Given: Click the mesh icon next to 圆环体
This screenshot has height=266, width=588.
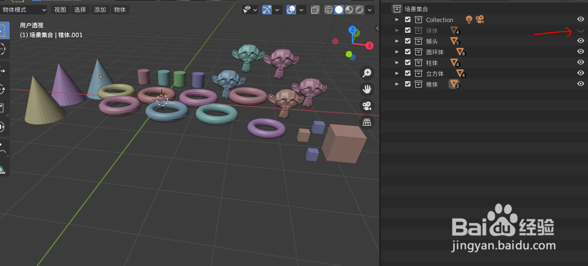Looking at the screenshot, I should pyautogui.click(x=461, y=52).
